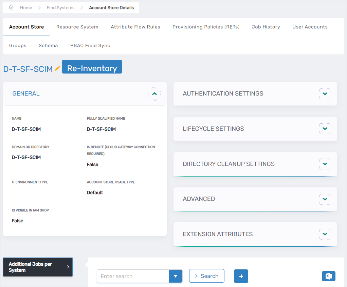Open the PBAC Field Sync tab

tap(90, 45)
